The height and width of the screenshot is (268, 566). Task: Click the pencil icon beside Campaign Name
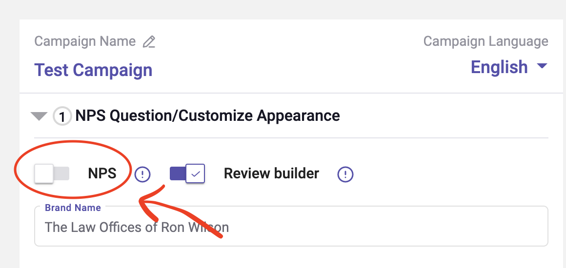click(x=149, y=42)
